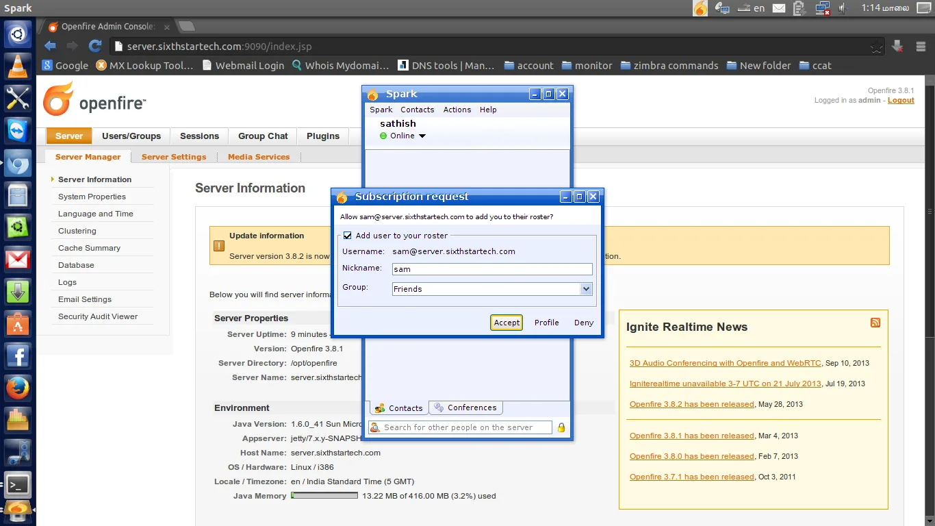Open the Users/Groups tab in Openfire
The height and width of the screenshot is (526, 935).
click(x=131, y=136)
